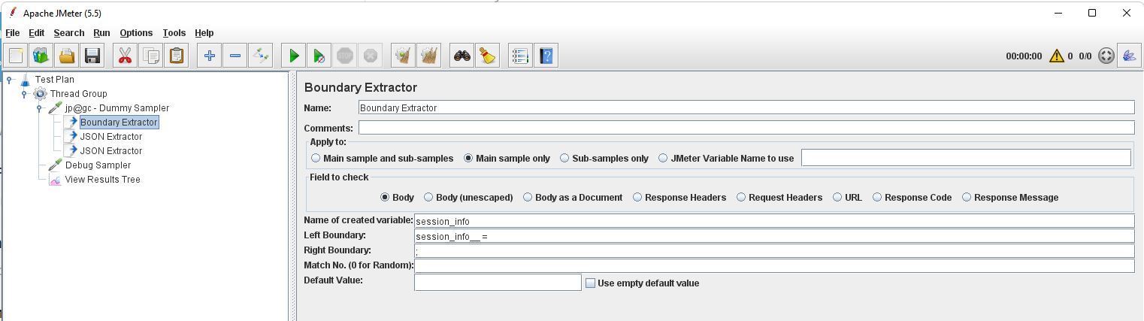Collapse the Thread Group tree node
This screenshot has width=1144, height=321.
(24, 94)
